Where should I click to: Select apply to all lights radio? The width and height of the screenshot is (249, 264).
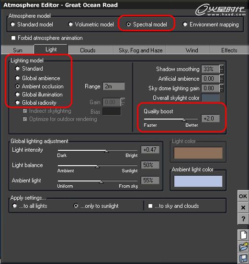click(x=15, y=206)
